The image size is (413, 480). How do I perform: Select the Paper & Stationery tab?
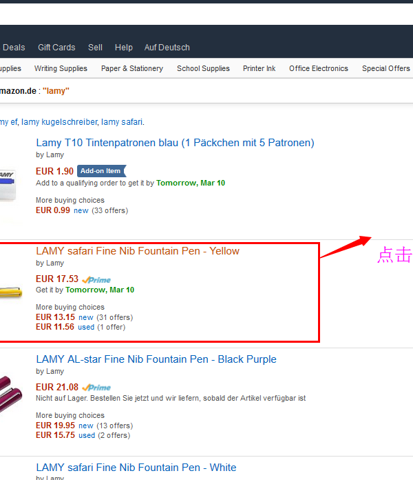tap(132, 68)
